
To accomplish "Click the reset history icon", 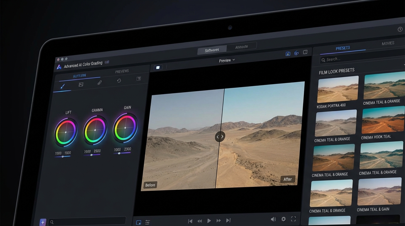I will (119, 81).
